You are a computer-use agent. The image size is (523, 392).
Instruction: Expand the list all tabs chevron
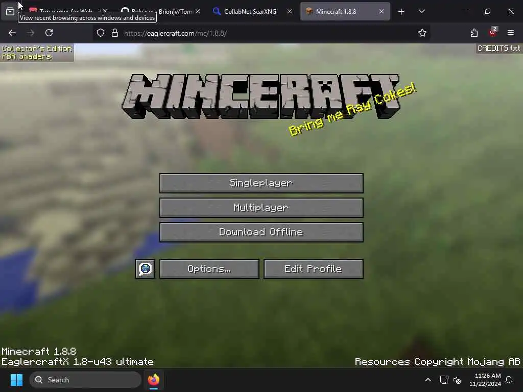[421, 12]
